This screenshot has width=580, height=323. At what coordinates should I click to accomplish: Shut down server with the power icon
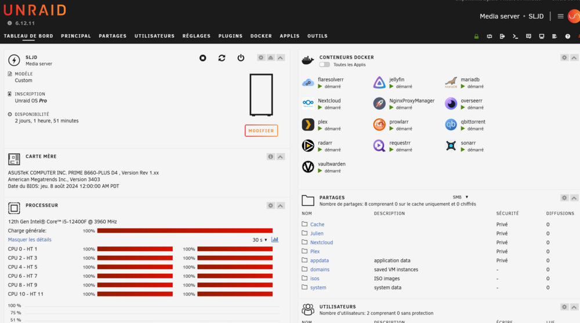click(x=241, y=58)
